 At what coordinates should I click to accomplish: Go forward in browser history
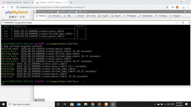pos(7,7)
